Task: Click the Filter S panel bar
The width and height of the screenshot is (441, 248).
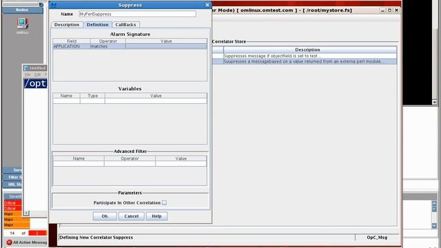Action: 12,178
